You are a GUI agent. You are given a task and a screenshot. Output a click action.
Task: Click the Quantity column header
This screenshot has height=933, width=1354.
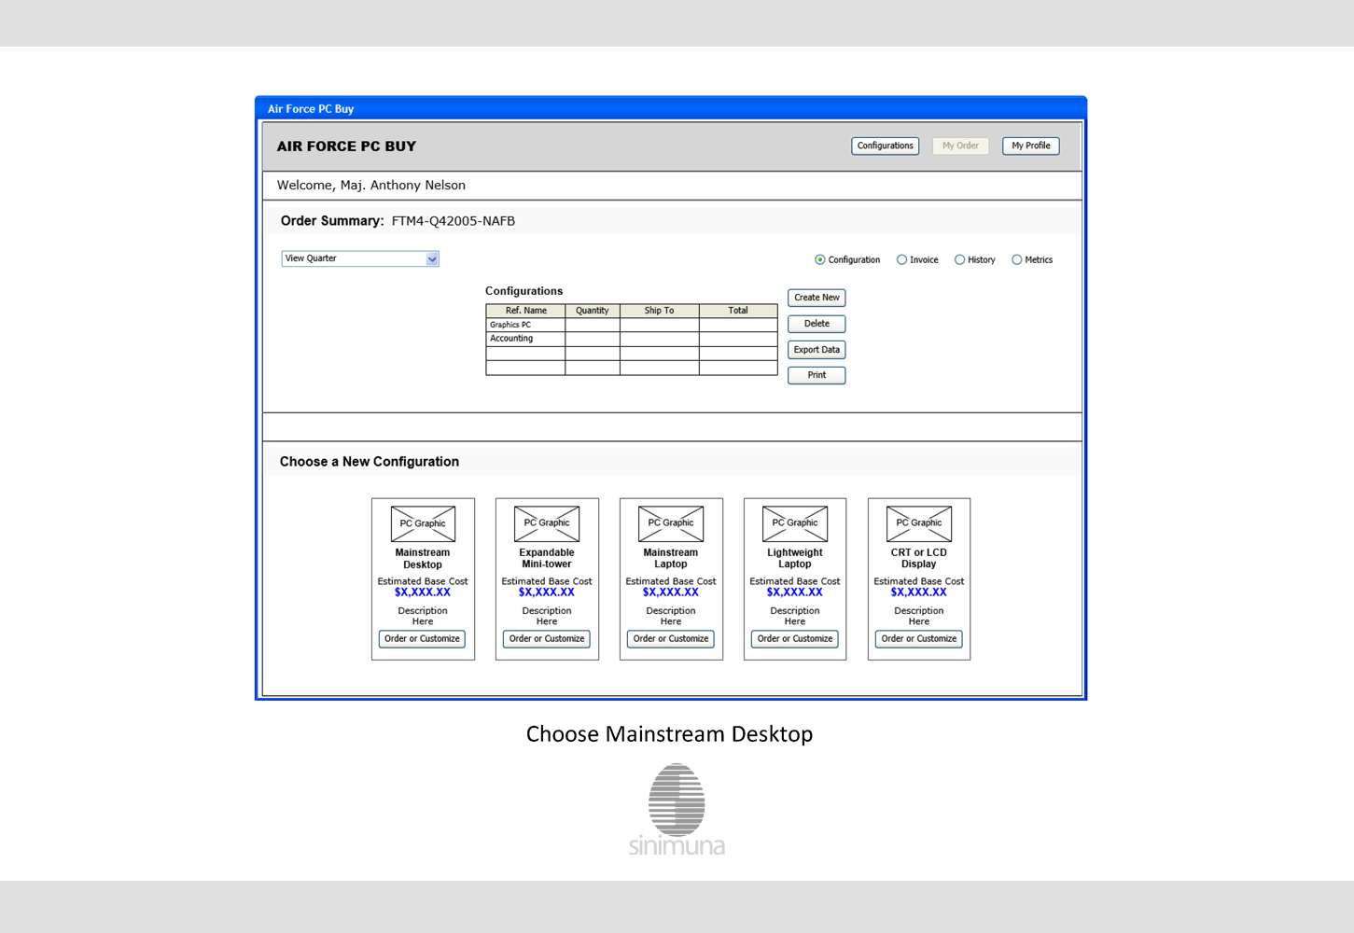click(x=593, y=311)
